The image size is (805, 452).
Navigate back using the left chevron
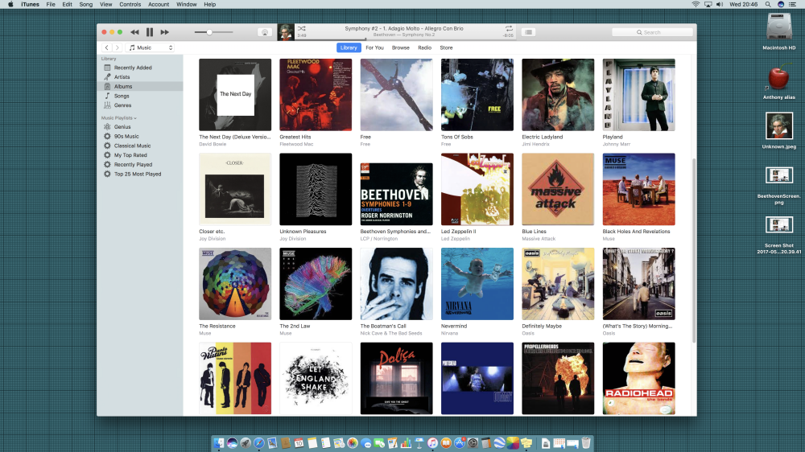106,48
